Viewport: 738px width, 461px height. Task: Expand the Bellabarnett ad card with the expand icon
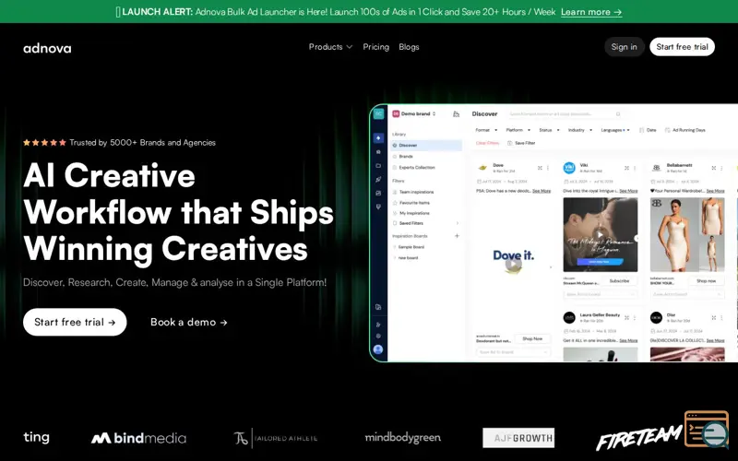coord(713,168)
